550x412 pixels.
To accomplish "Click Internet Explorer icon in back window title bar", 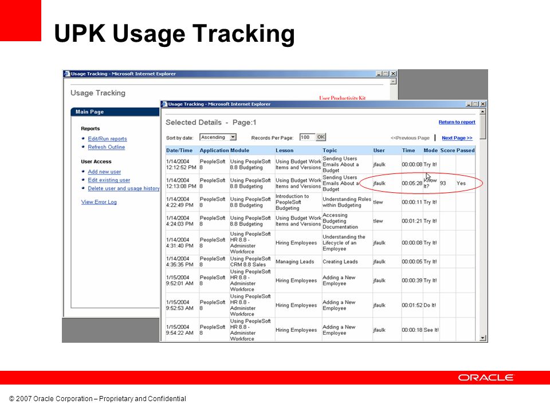I will coord(67,74).
